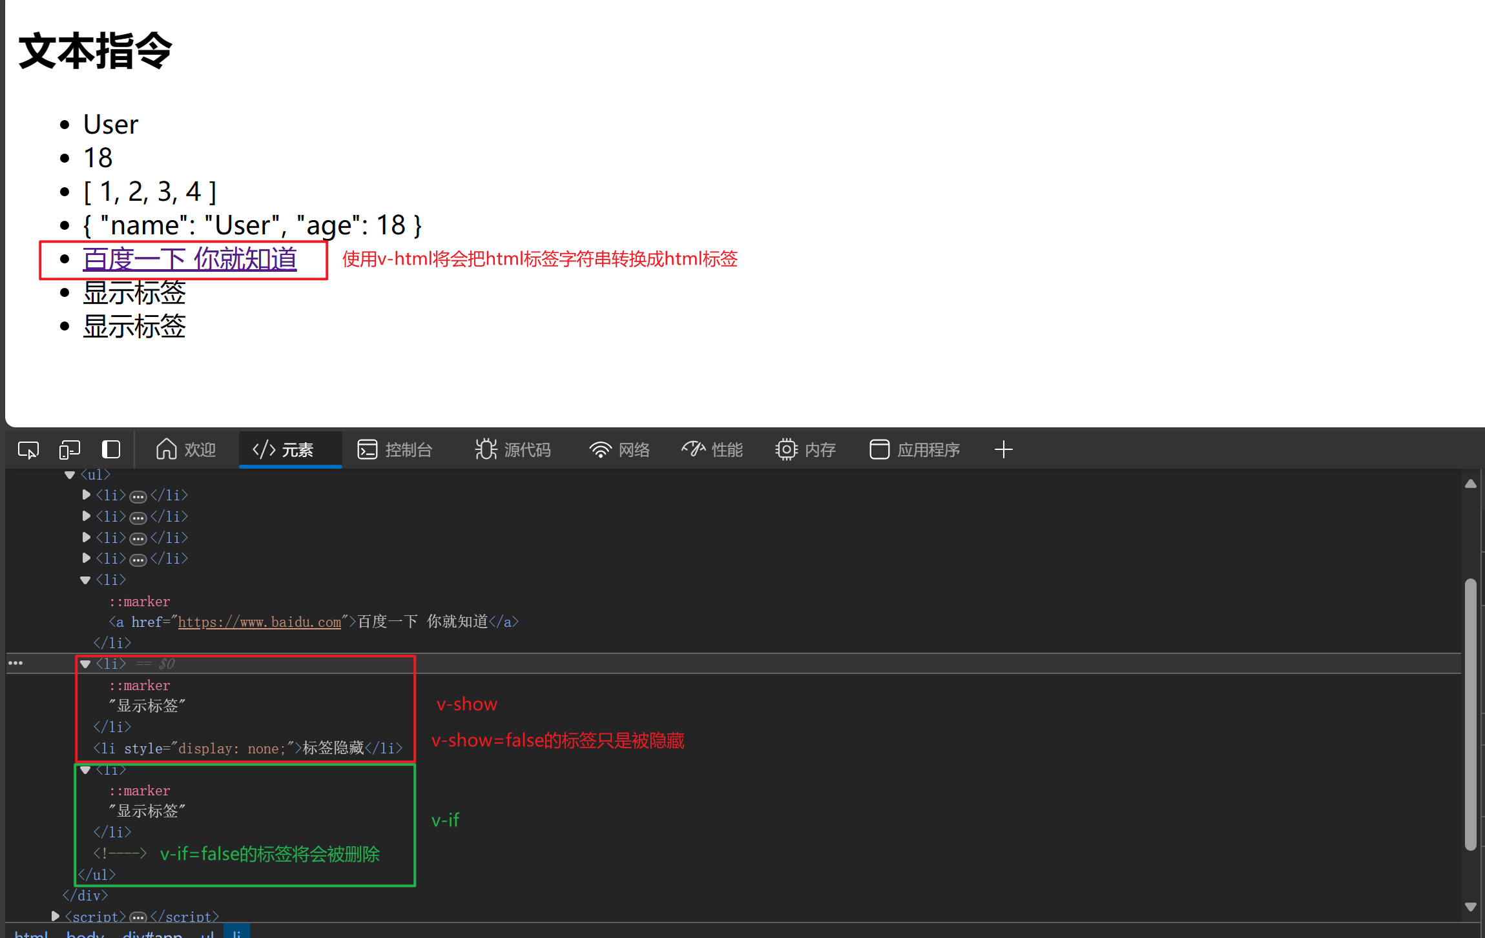Image resolution: width=1485 pixels, height=938 pixels.
Task: Select the display: none style attribute value
Action: tap(232, 749)
